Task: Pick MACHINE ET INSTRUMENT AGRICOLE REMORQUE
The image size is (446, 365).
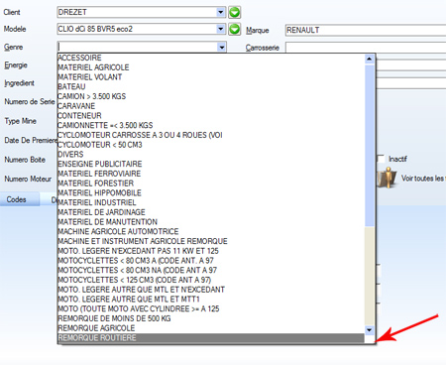Action: [x=211, y=241]
